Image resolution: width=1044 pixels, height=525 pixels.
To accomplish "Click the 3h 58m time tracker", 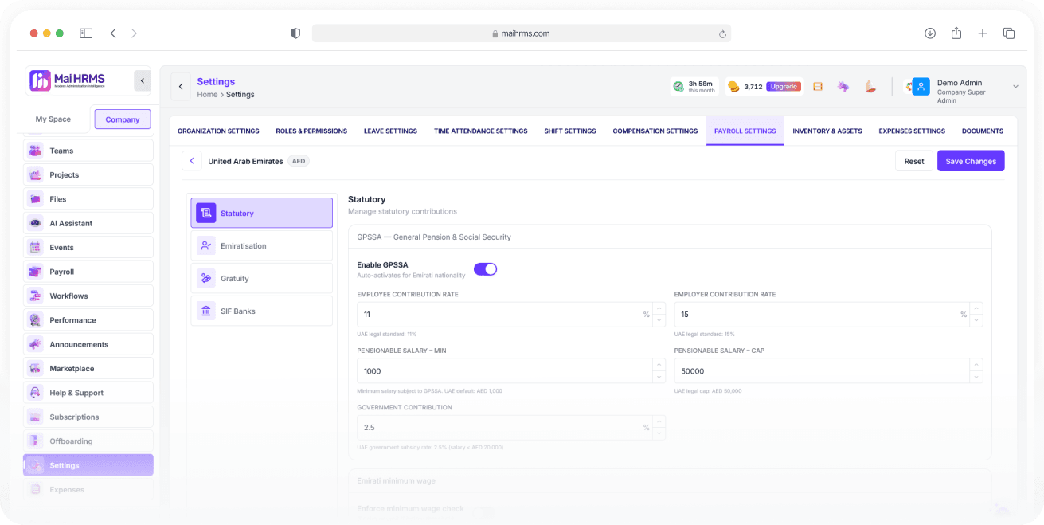I will tap(694, 86).
